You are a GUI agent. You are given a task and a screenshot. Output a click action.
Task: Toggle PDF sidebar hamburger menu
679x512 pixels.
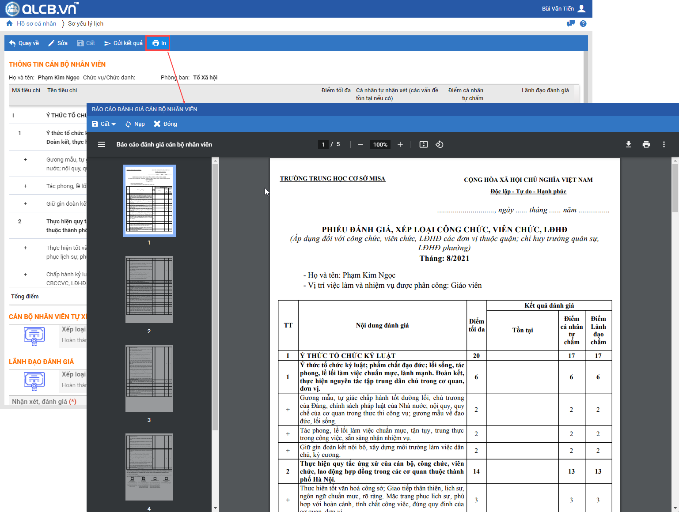point(102,144)
